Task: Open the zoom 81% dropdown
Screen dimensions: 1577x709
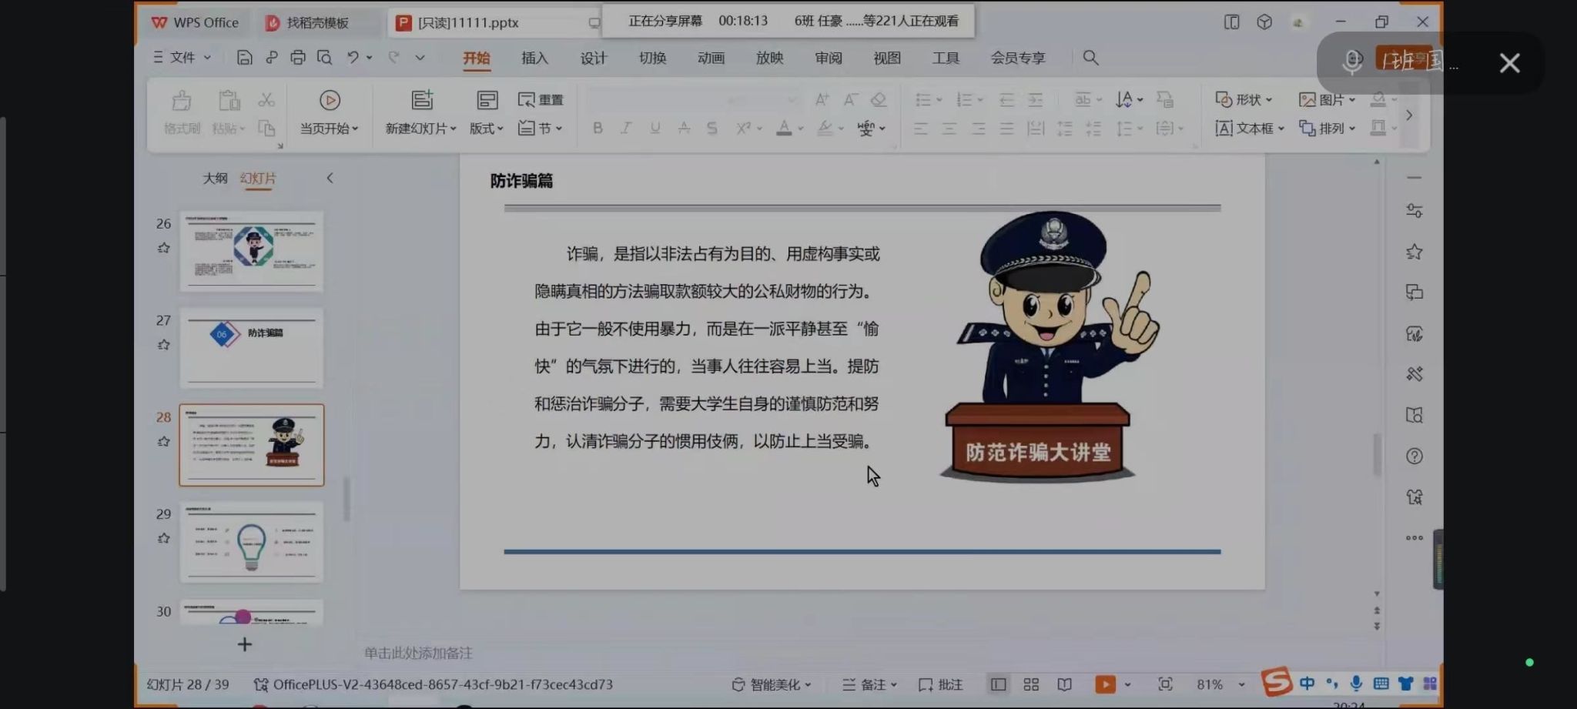Action: pyautogui.click(x=1241, y=684)
